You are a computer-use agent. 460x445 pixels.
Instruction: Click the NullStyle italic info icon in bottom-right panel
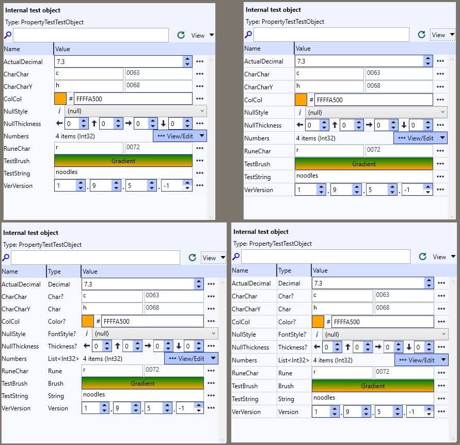click(x=317, y=335)
